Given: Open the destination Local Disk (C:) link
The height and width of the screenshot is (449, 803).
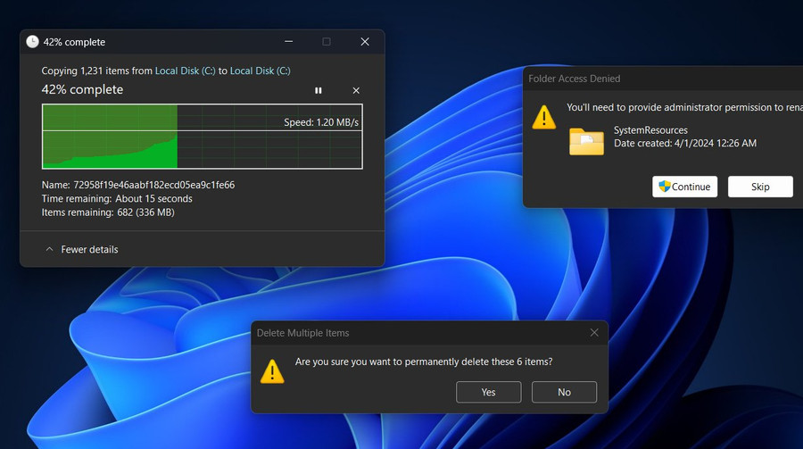Looking at the screenshot, I should (260, 71).
